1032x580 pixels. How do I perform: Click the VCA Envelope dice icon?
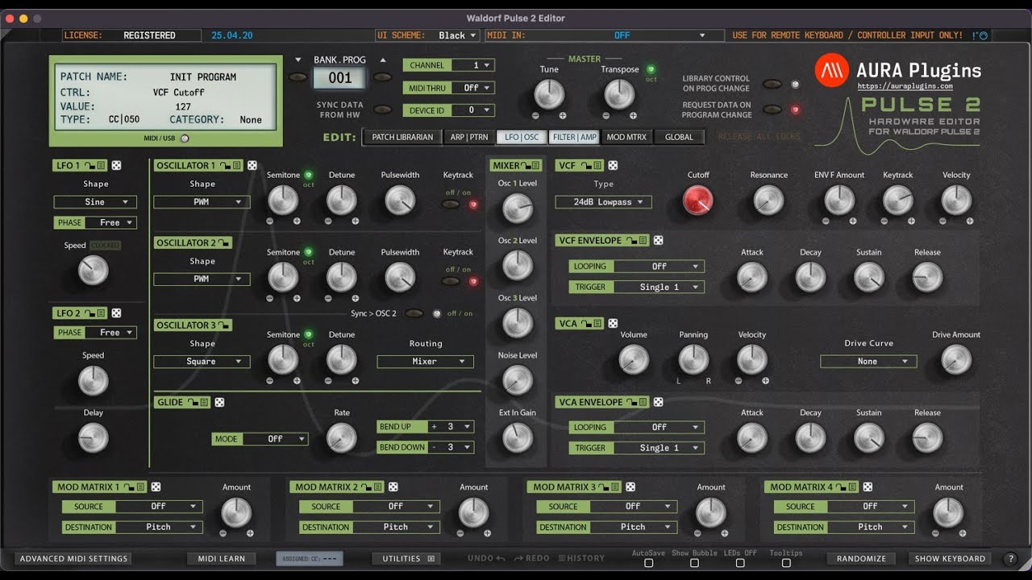(658, 402)
